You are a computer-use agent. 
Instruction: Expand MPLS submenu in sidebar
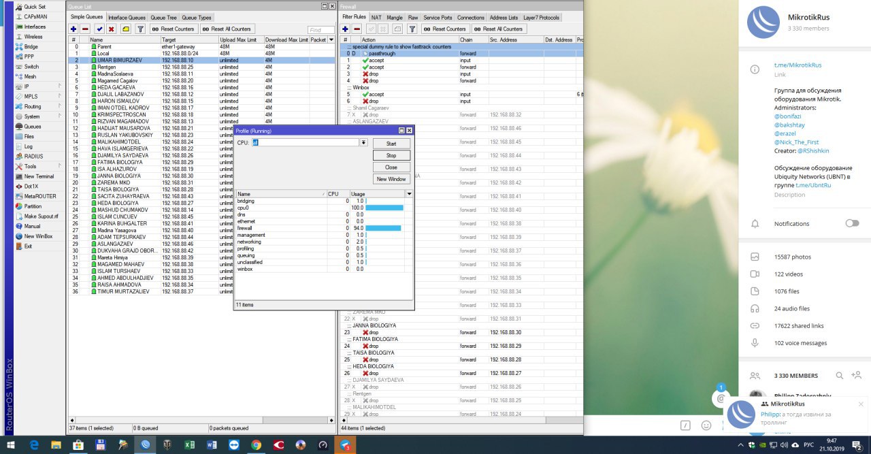(x=60, y=97)
